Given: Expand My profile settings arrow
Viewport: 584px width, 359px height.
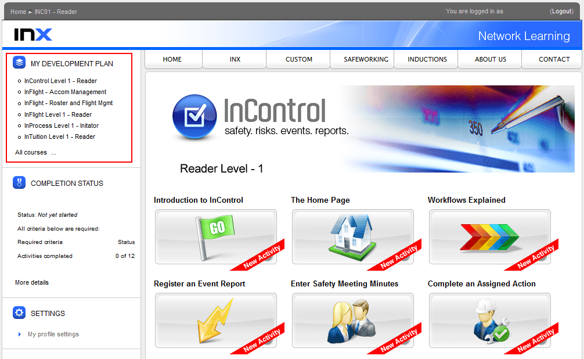Looking at the screenshot, I should [20, 335].
